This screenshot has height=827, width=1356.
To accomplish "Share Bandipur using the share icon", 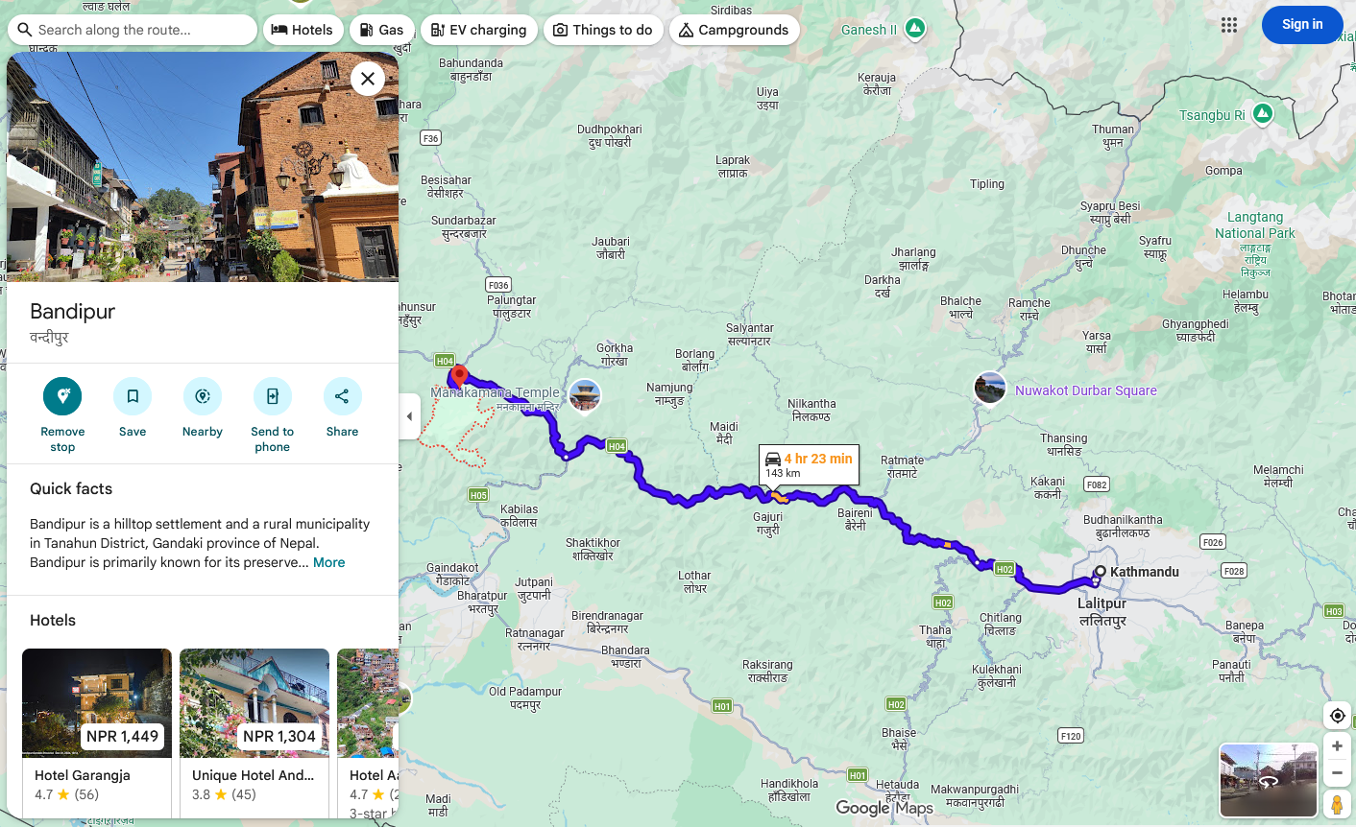I will [342, 396].
